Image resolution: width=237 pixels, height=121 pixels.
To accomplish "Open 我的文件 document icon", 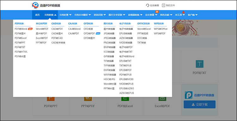I will 163,5.
